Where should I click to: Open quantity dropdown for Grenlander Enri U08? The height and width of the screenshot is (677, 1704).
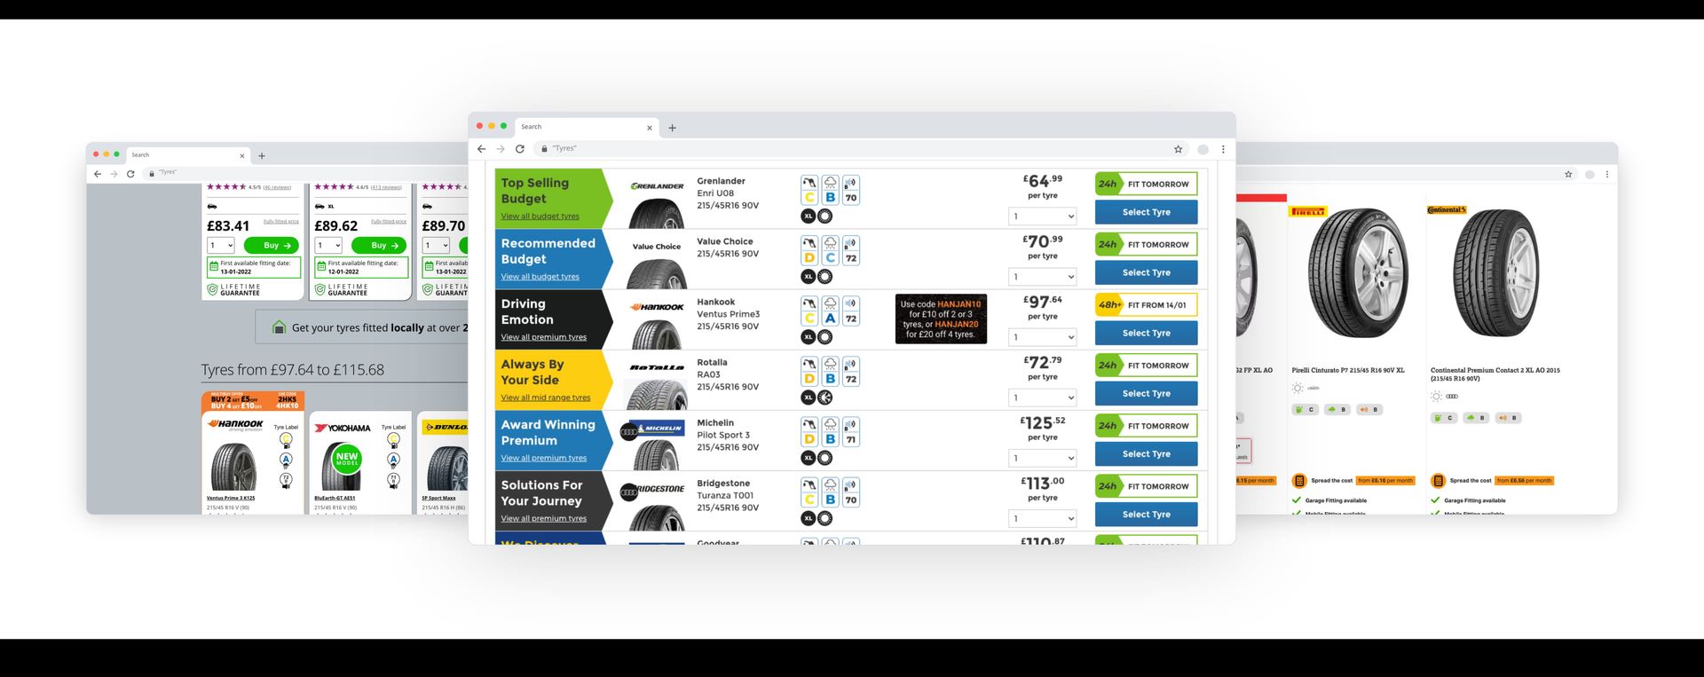1043,216
